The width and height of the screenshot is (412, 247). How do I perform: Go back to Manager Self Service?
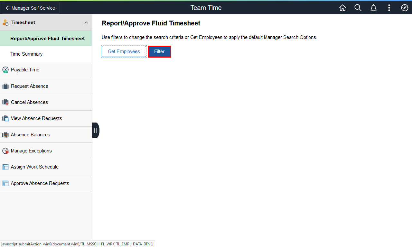pyautogui.click(x=31, y=8)
